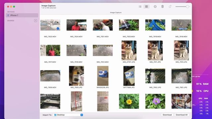Toggle the checkmark on IMG_7925.MOV thumbnail
This screenshot has height=119, width=212.
tap(58, 28)
